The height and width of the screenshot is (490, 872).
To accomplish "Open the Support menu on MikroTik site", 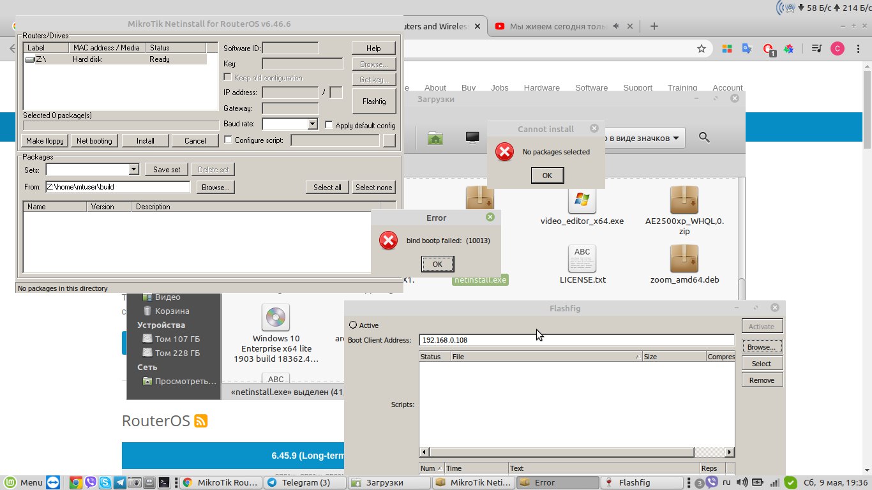I will [x=638, y=88].
